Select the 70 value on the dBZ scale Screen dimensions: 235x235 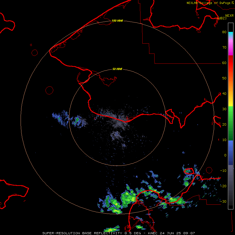(x=224, y=48)
